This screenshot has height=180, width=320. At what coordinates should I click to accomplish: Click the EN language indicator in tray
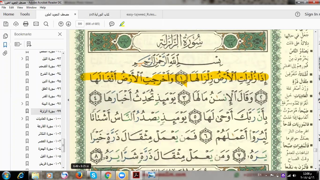pos(259,175)
